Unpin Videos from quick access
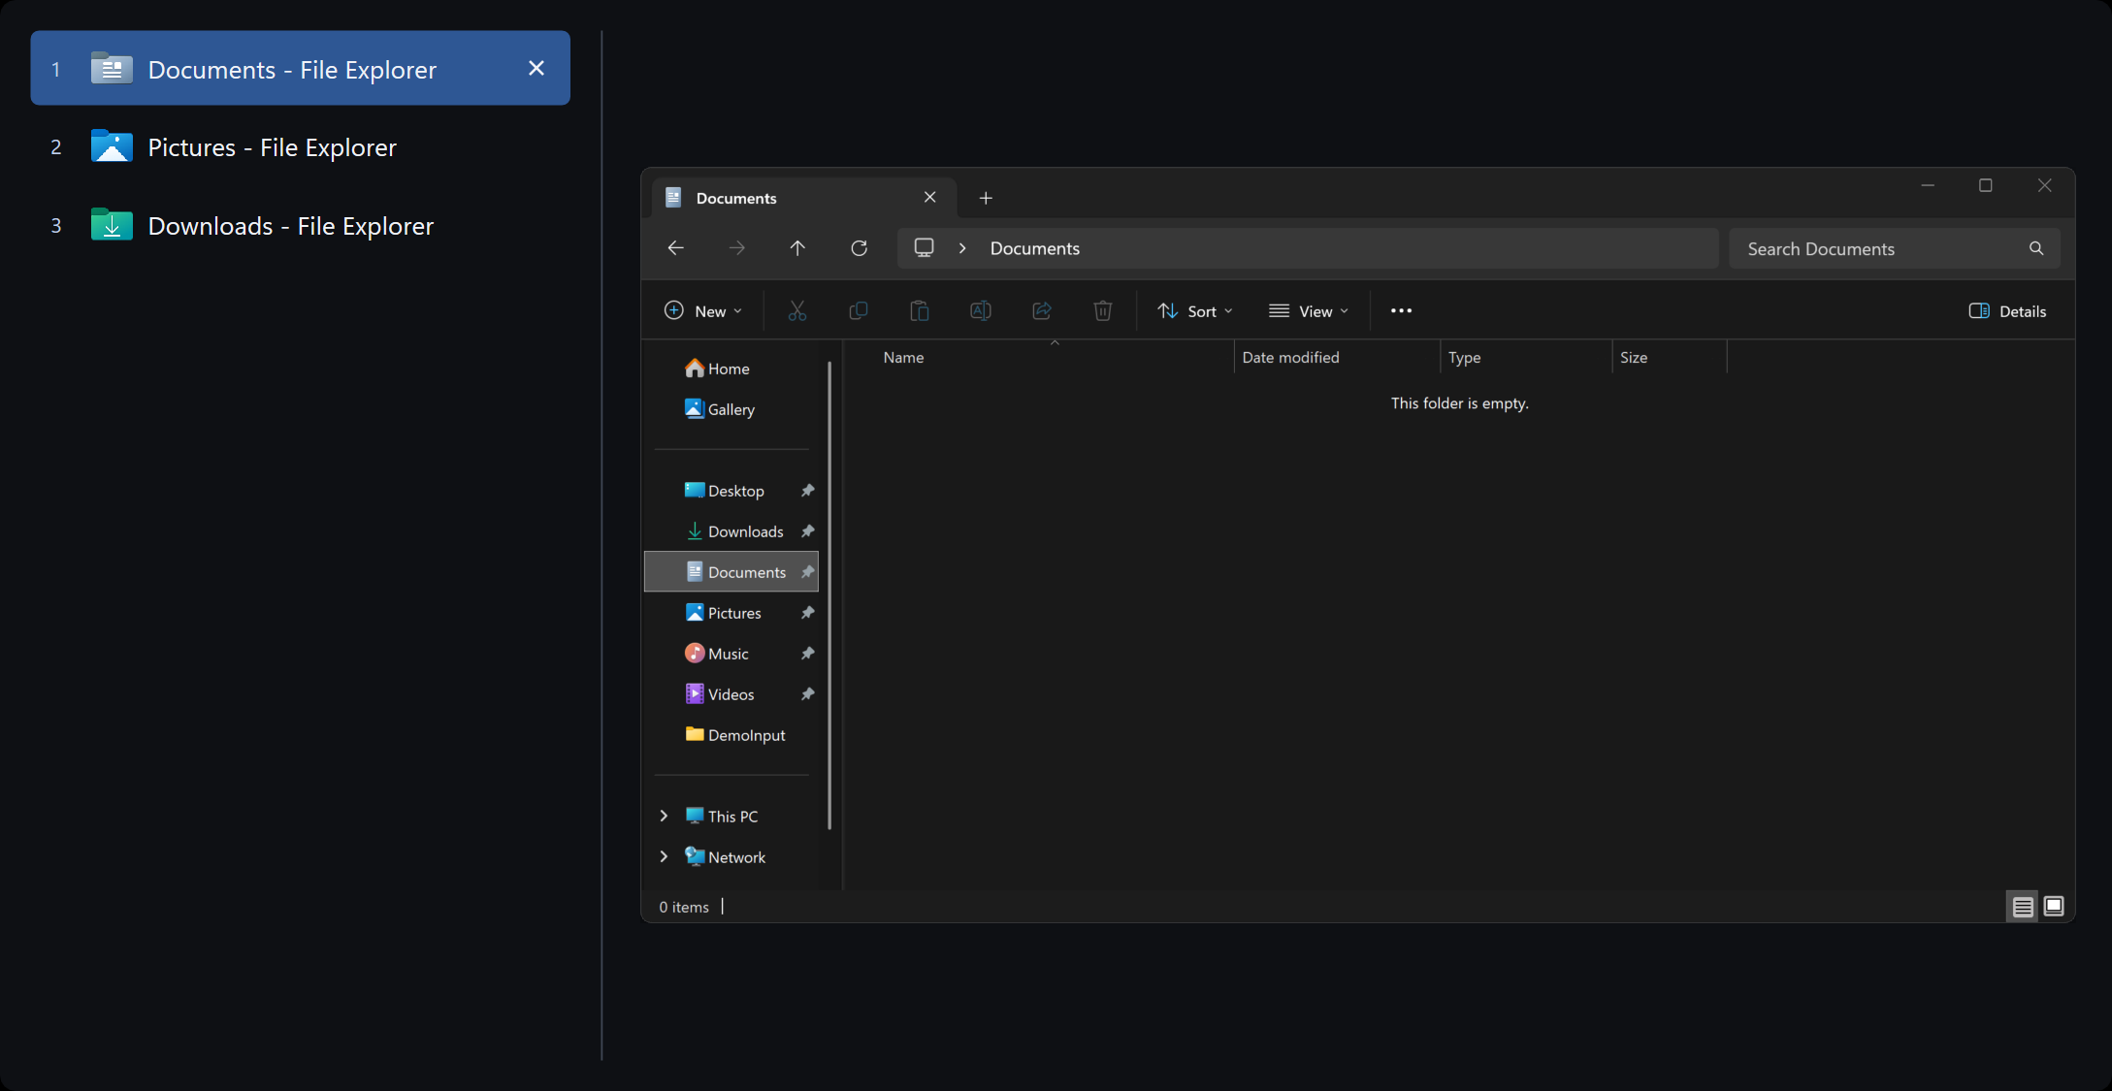2112x1091 pixels. (x=807, y=694)
